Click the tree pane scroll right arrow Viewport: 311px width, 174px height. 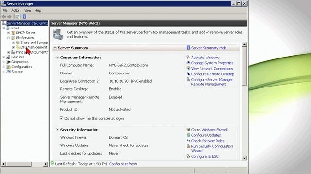click(x=46, y=164)
